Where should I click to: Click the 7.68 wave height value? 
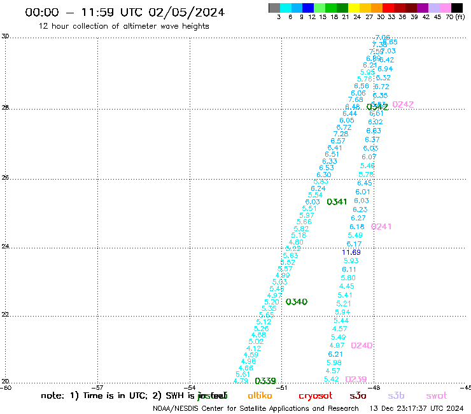355,99
